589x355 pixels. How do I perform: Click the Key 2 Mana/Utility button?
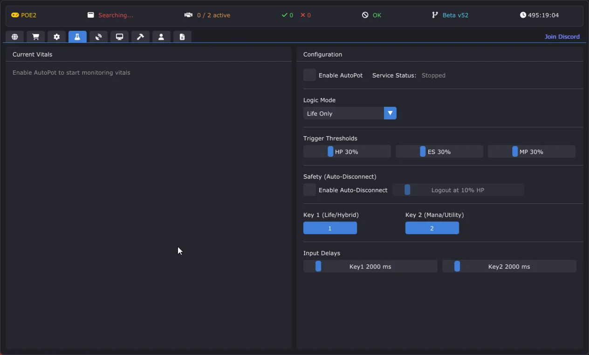(432, 228)
